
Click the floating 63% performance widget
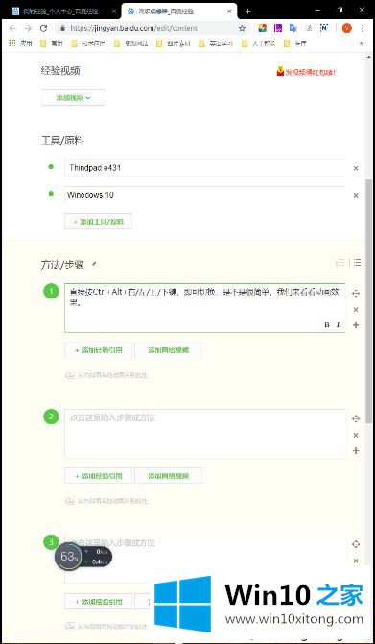point(83,557)
